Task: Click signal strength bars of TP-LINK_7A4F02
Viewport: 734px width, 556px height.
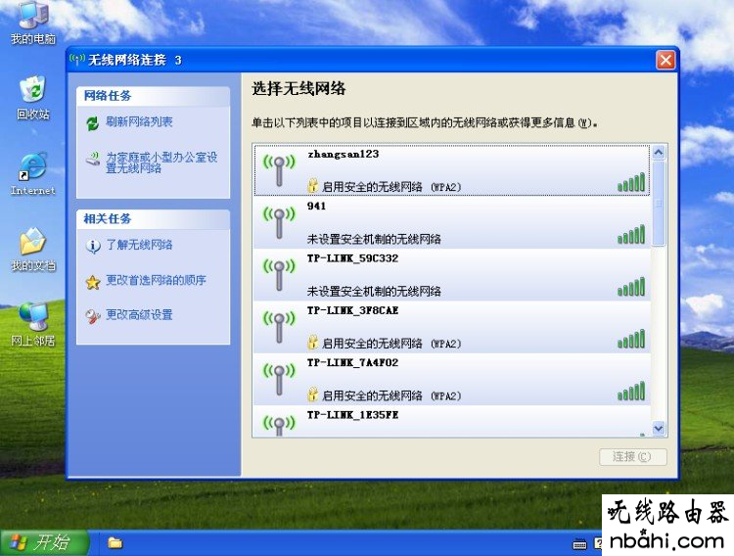Action: click(631, 392)
